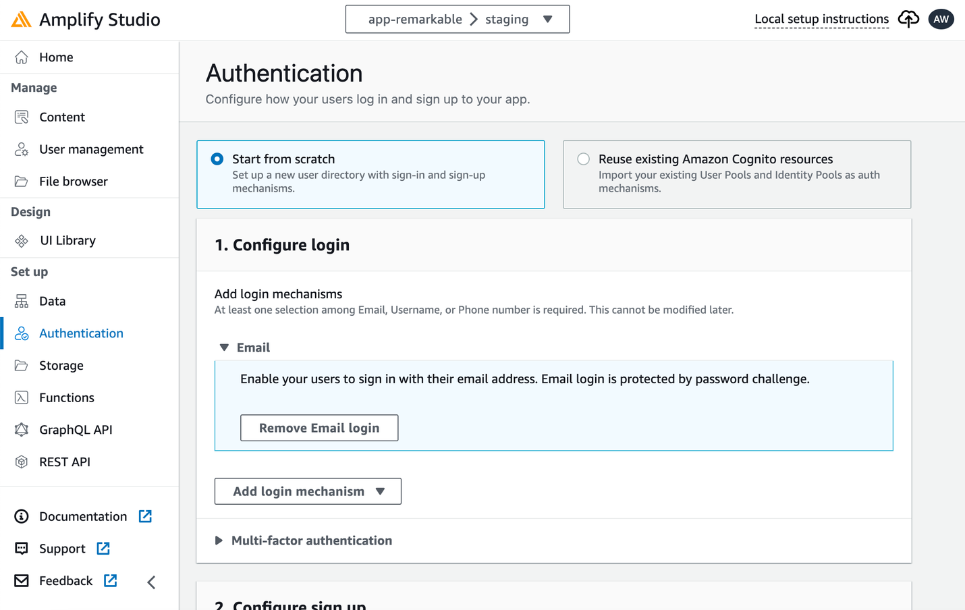The width and height of the screenshot is (965, 610).
Task: Open the Add login mechanism dropdown
Action: click(308, 491)
